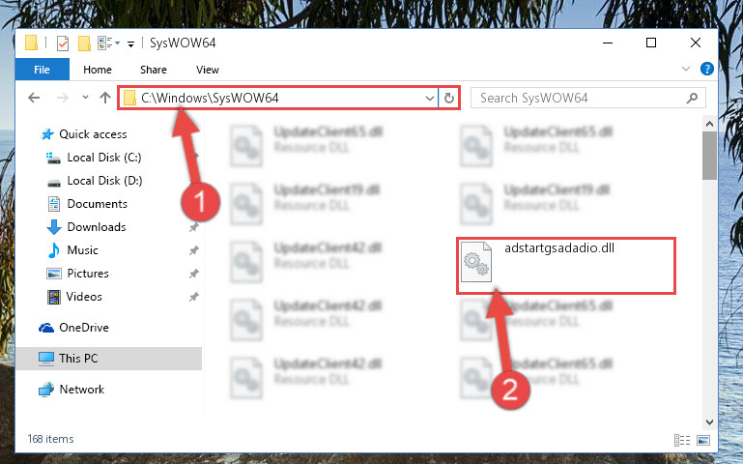Image resolution: width=743 pixels, height=464 pixels.
Task: Click the New folder quick access icon
Action: click(x=84, y=43)
